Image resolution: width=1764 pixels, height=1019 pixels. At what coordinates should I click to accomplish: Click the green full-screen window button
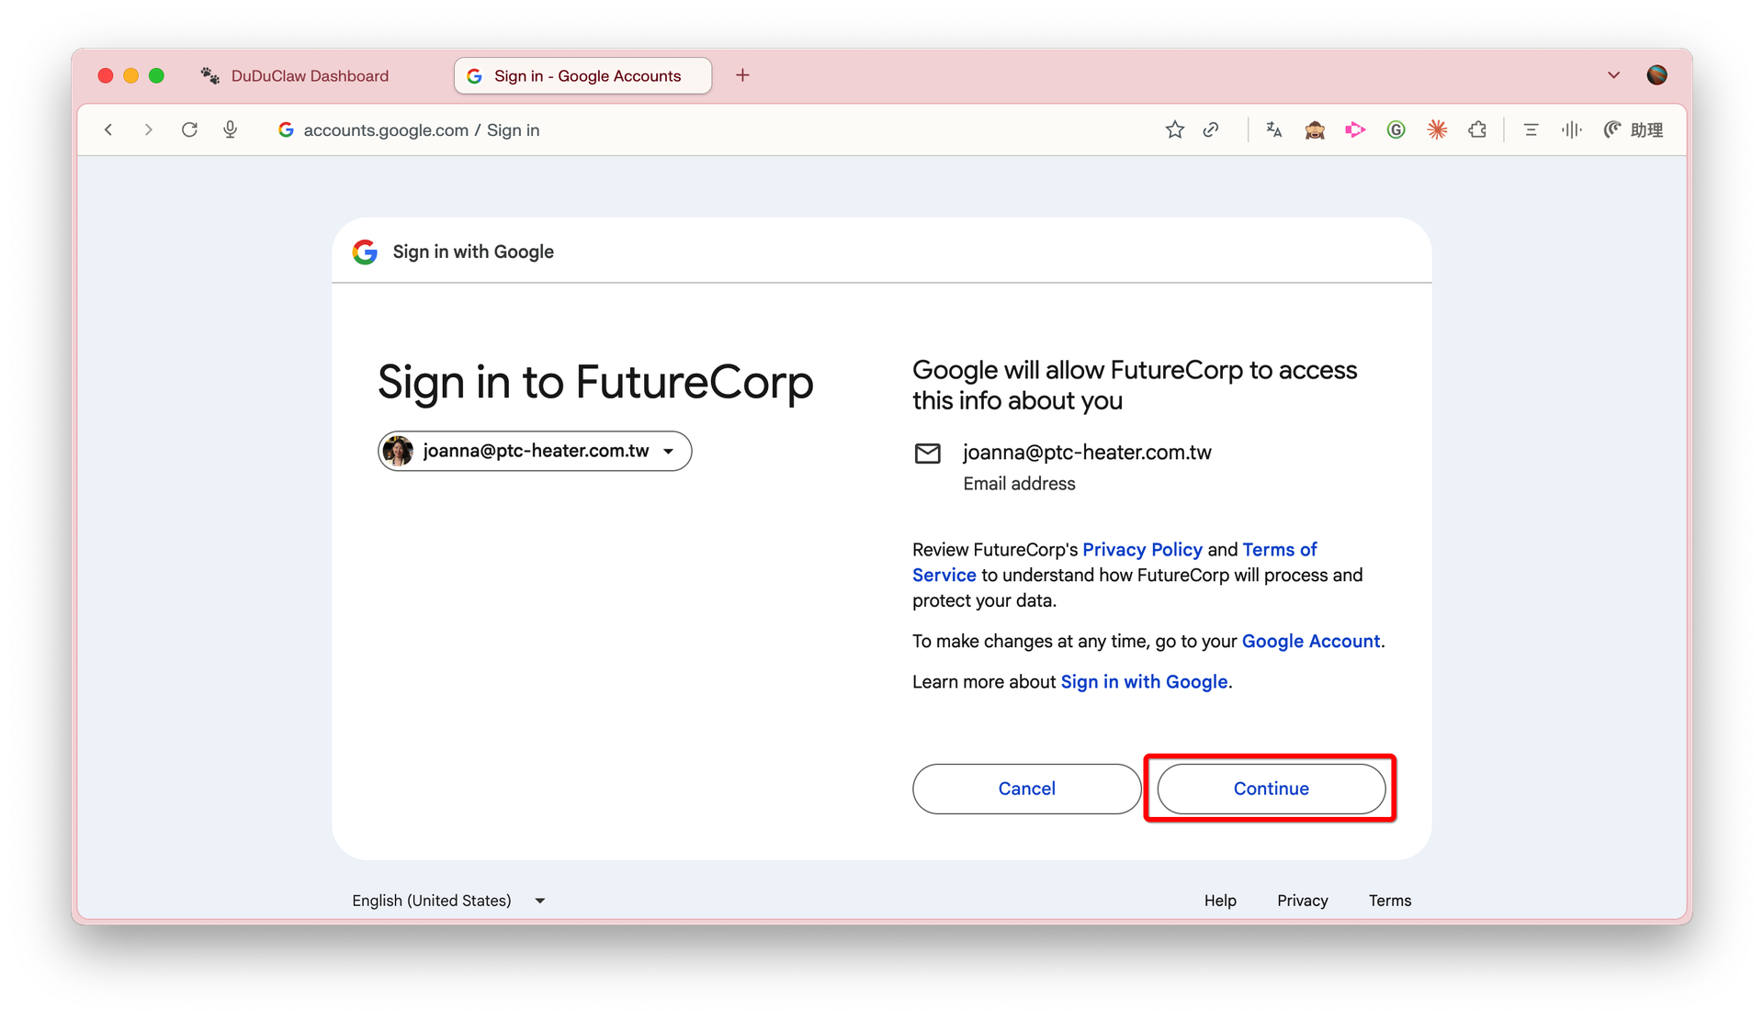pos(157,75)
